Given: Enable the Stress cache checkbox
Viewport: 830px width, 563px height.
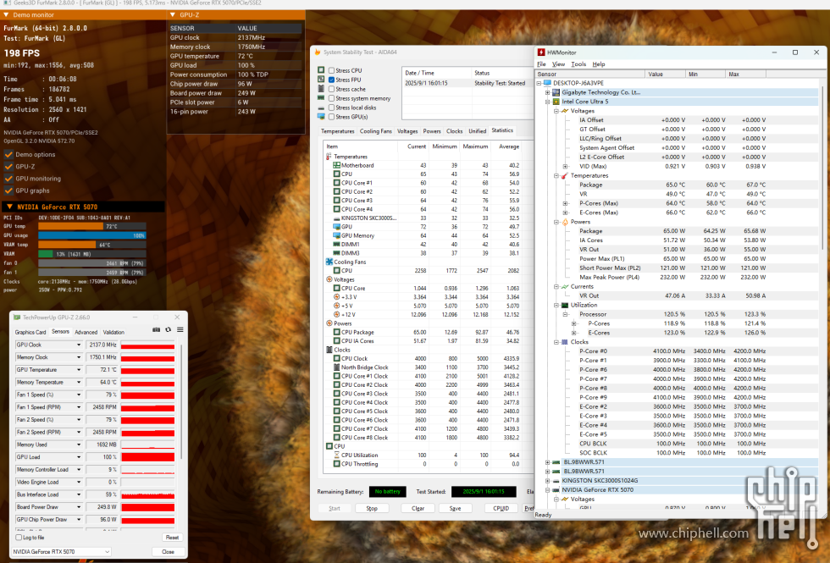Looking at the screenshot, I should point(331,89).
